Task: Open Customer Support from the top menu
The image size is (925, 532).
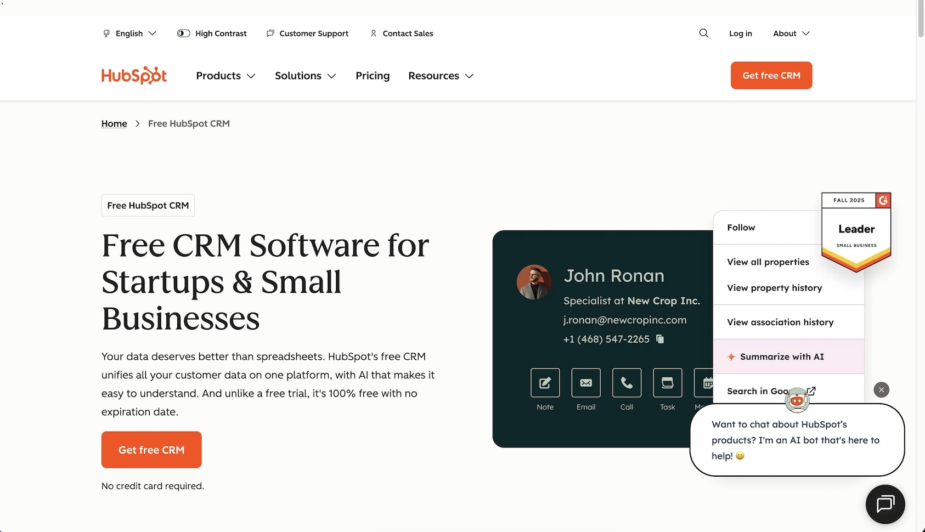Action: pos(307,33)
